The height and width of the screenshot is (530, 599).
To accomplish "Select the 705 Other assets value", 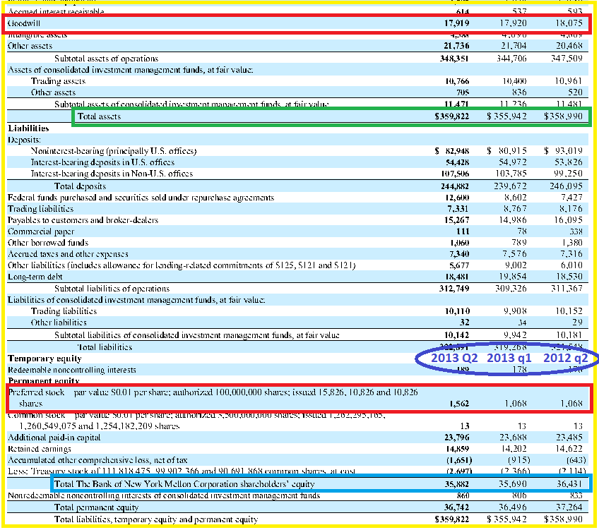I will [x=463, y=92].
